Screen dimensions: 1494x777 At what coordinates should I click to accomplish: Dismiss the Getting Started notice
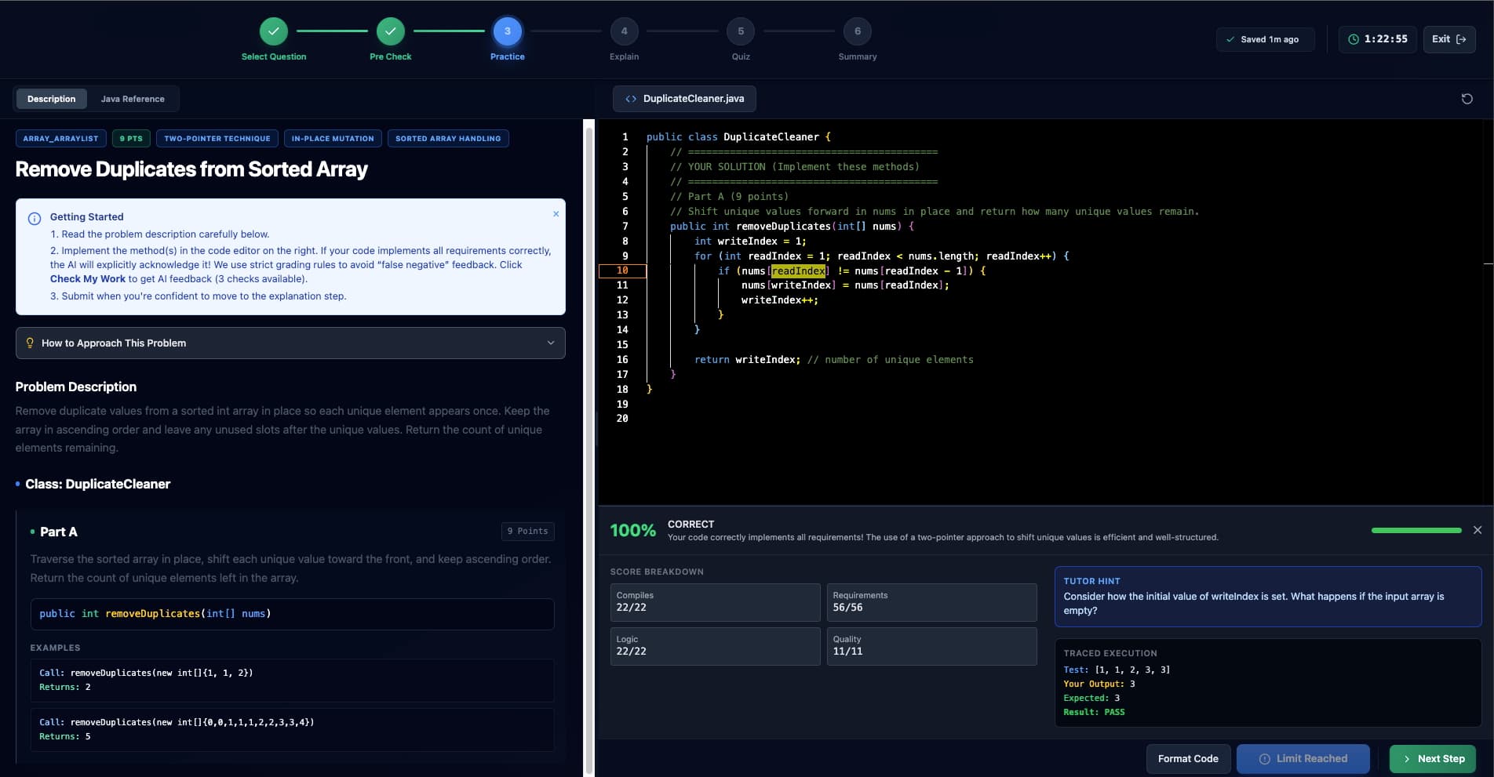coord(556,213)
